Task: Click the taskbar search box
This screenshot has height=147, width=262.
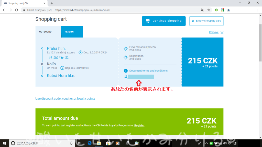Action: pyautogui.click(x=42, y=143)
